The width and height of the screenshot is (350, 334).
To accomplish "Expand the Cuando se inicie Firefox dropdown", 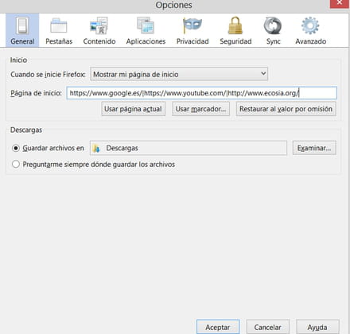I will coord(179,74).
